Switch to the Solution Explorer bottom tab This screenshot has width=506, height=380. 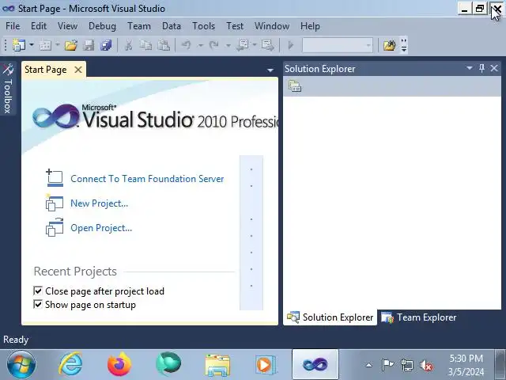(330, 317)
